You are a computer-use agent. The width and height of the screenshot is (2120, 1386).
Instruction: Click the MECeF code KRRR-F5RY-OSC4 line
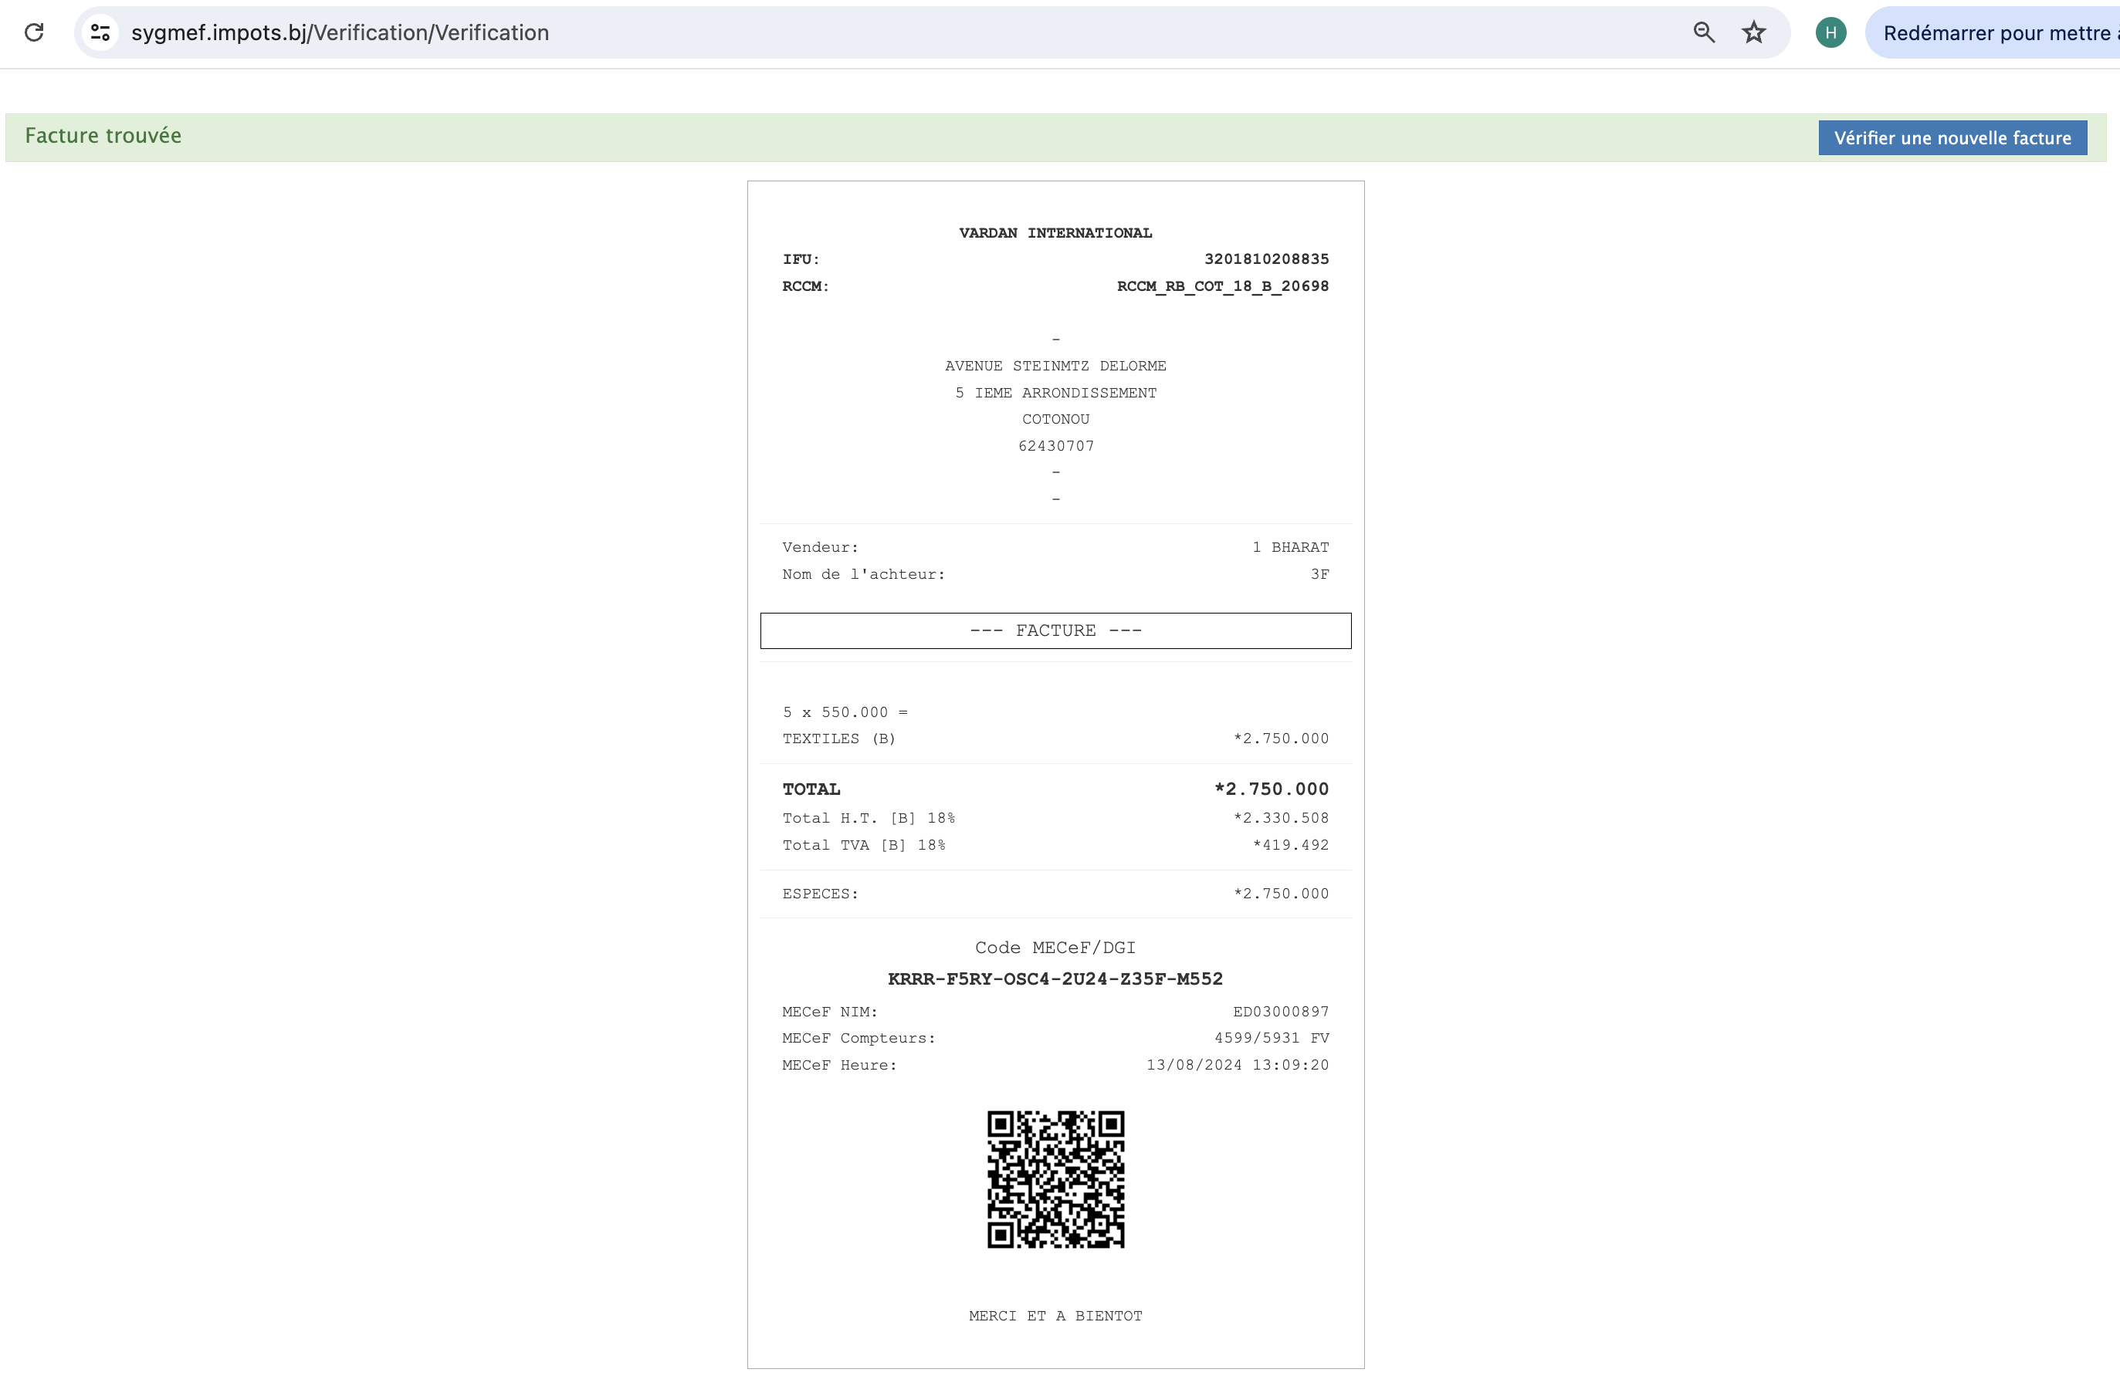pos(1055,979)
